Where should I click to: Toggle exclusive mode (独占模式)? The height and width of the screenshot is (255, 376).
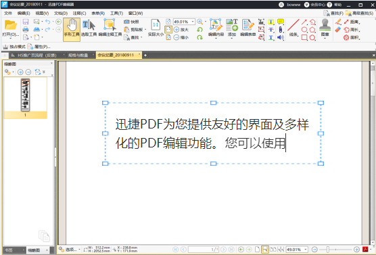coord(14,47)
